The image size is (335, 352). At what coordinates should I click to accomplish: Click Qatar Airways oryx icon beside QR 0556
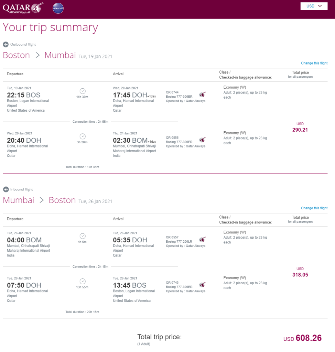point(202,140)
